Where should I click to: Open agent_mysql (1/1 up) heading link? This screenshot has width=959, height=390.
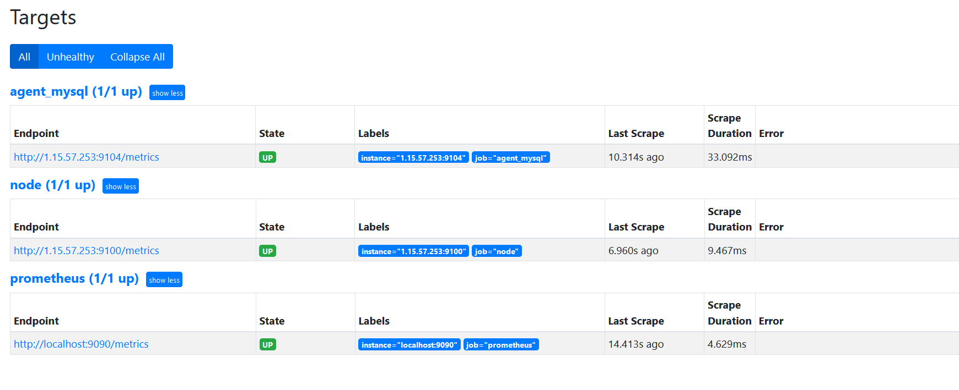click(x=76, y=91)
